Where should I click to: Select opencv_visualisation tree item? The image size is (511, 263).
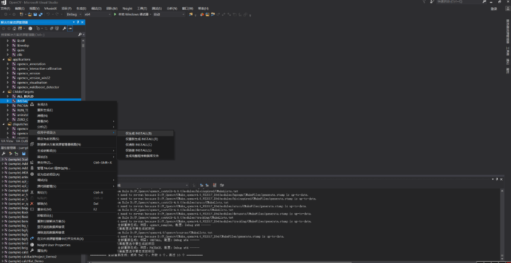pyautogui.click(x=32, y=82)
